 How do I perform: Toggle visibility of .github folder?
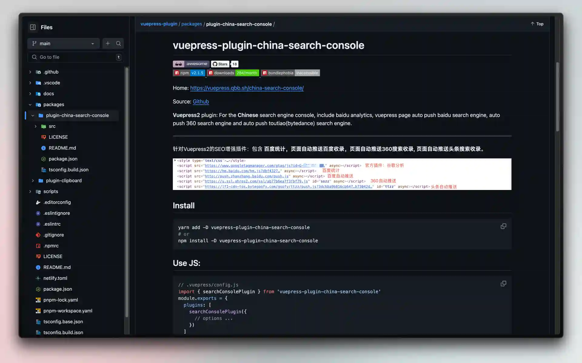30,71
